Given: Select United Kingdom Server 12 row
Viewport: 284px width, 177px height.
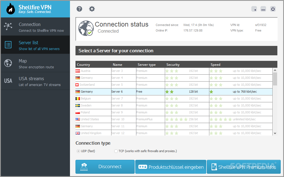Looking at the screenshot, I should click(174, 133).
